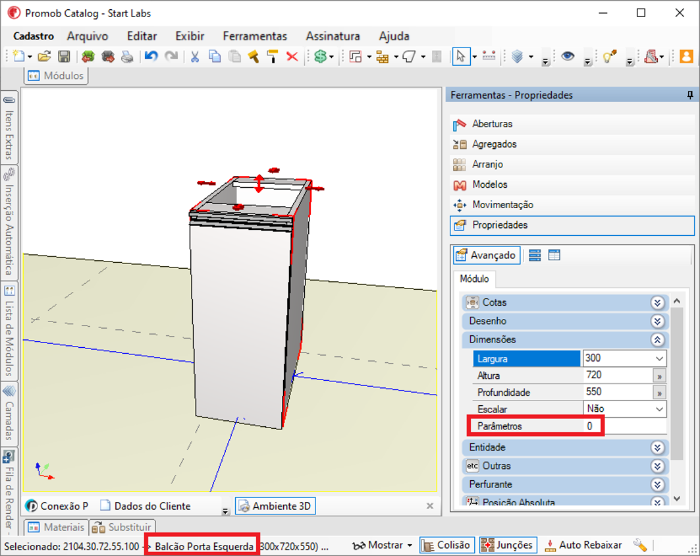Select Modelos in the tools list
The image size is (700, 556).
[572, 184]
